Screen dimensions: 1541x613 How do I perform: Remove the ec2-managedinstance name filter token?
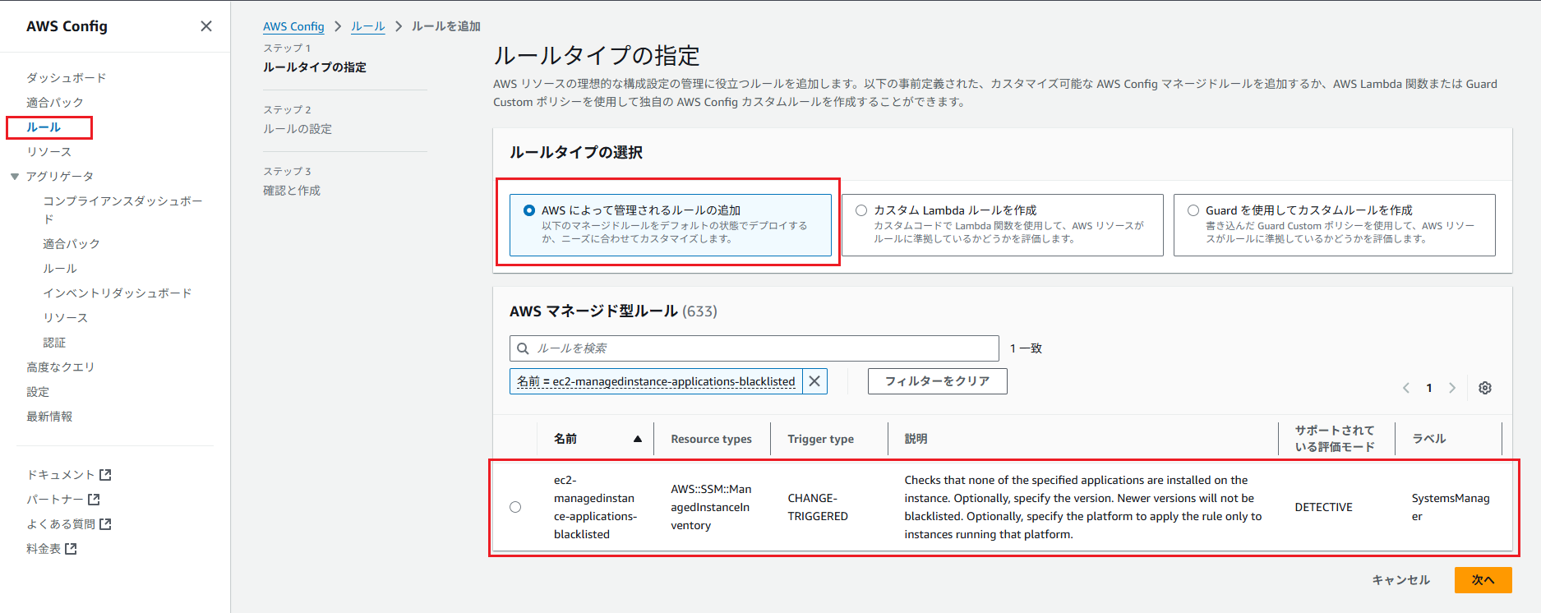point(814,381)
